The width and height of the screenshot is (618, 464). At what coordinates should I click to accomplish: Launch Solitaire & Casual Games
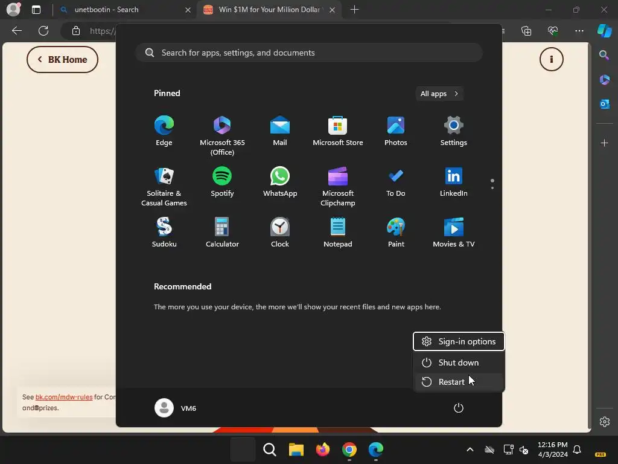[164, 187]
